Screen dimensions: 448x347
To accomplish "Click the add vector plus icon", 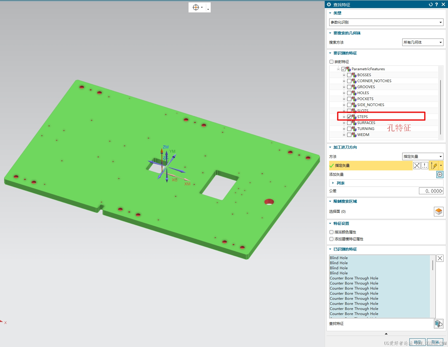I will pos(440,175).
